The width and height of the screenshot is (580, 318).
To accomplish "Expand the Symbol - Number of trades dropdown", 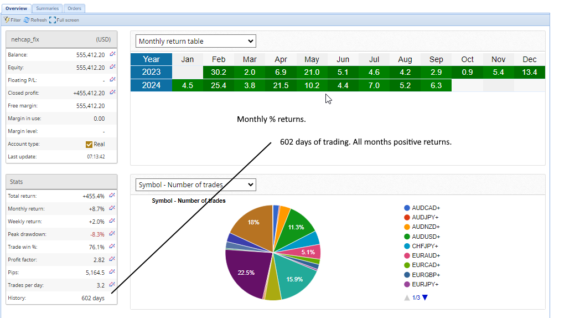I will tap(195, 184).
